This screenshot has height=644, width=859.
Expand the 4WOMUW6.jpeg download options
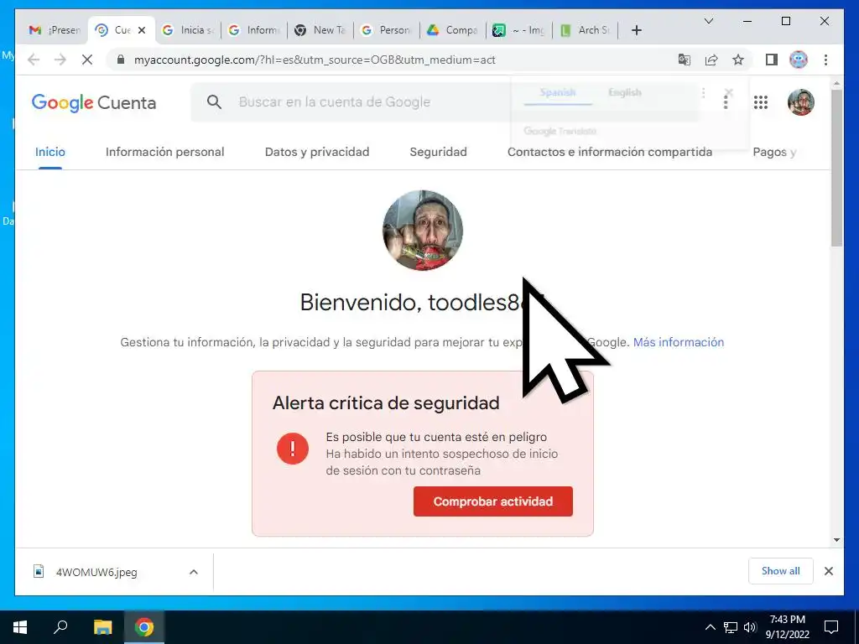click(194, 572)
